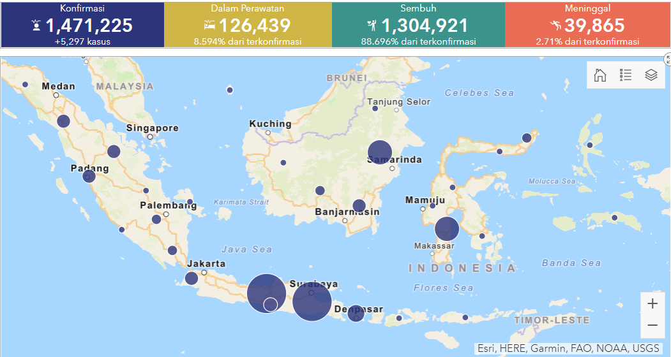Click the falling person icon in Meninggal card
671x357 pixels.
coord(555,25)
